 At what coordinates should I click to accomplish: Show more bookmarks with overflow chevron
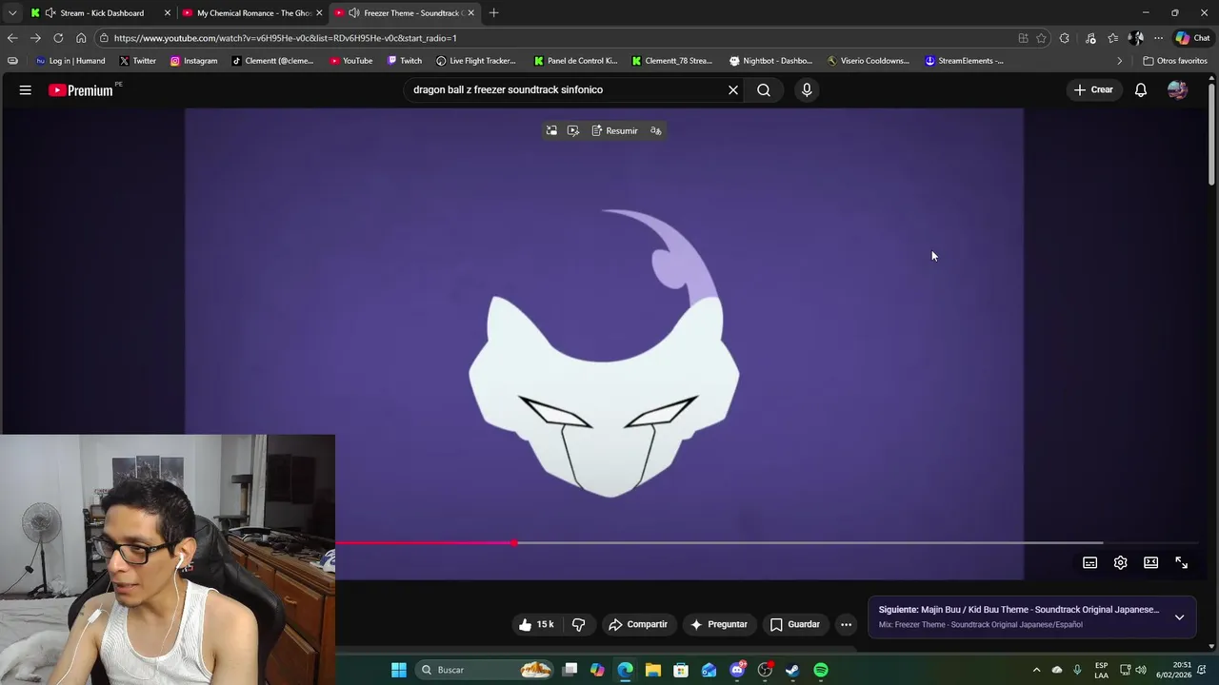(x=1119, y=60)
